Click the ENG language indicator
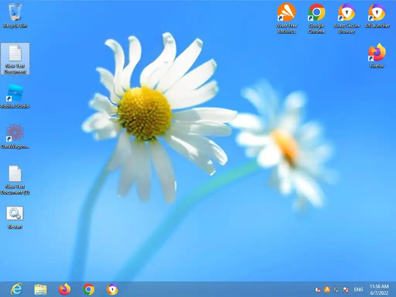The width and height of the screenshot is (396, 297). coord(358,290)
